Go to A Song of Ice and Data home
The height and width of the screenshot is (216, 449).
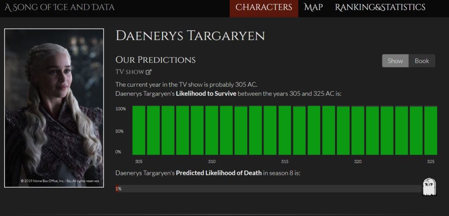pos(60,7)
